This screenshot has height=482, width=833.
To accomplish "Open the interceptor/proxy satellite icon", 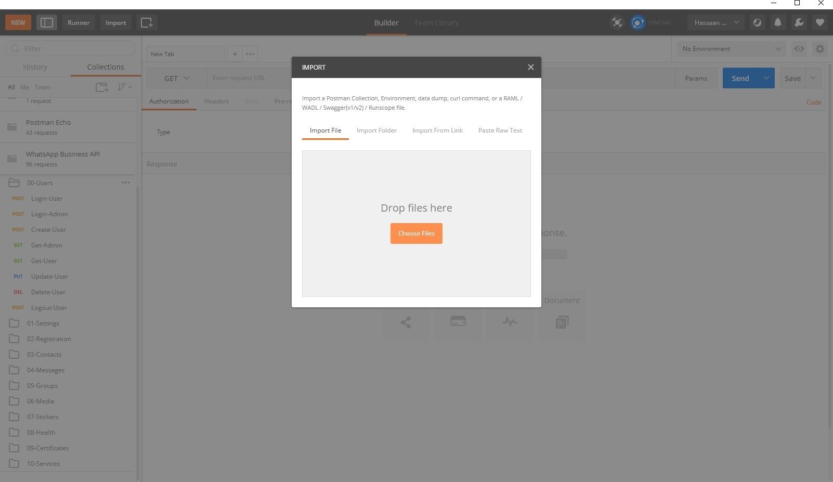I will click(617, 23).
